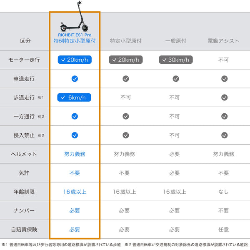Click the blue 20km/h badge in モーター走行 row
250x250 pixels.
(75, 60)
